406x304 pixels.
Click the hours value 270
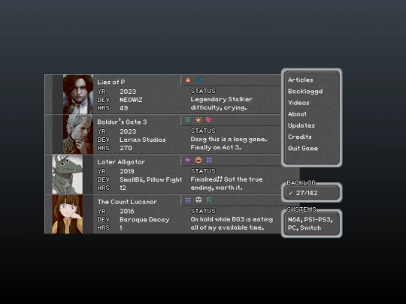coord(126,148)
